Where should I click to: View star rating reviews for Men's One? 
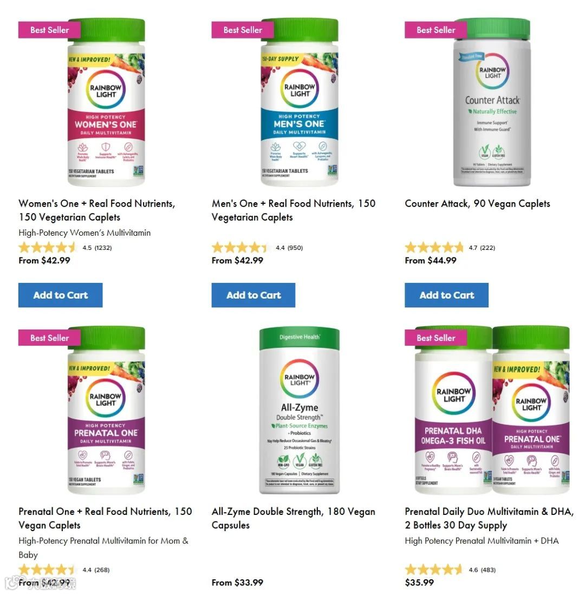pos(257,248)
